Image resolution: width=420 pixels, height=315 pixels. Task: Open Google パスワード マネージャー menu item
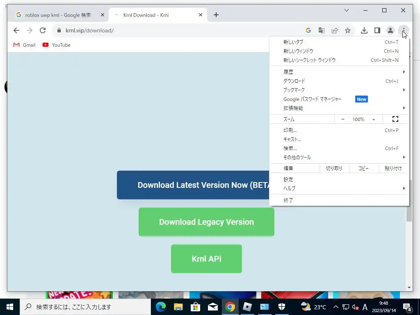point(339,99)
